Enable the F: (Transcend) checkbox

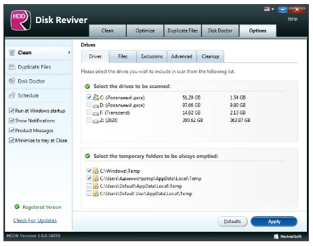point(89,112)
